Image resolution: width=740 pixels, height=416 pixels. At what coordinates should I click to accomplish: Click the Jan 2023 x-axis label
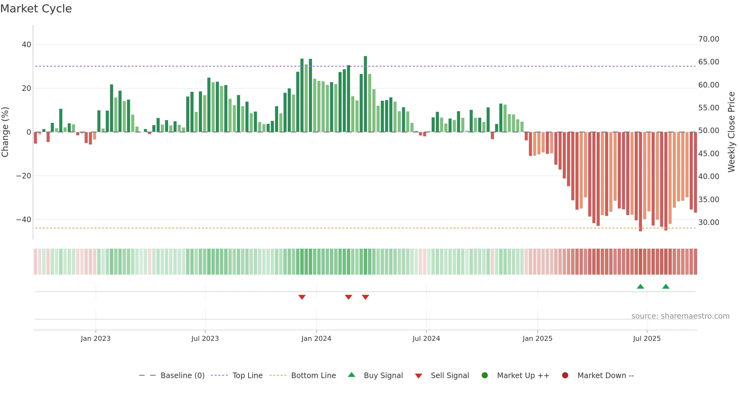pyautogui.click(x=96, y=338)
